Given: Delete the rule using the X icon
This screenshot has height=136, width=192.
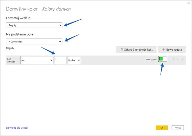Looking at the screenshot, I should pos(182,60).
